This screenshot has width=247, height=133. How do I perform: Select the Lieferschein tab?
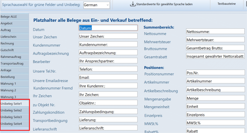point(14,37)
